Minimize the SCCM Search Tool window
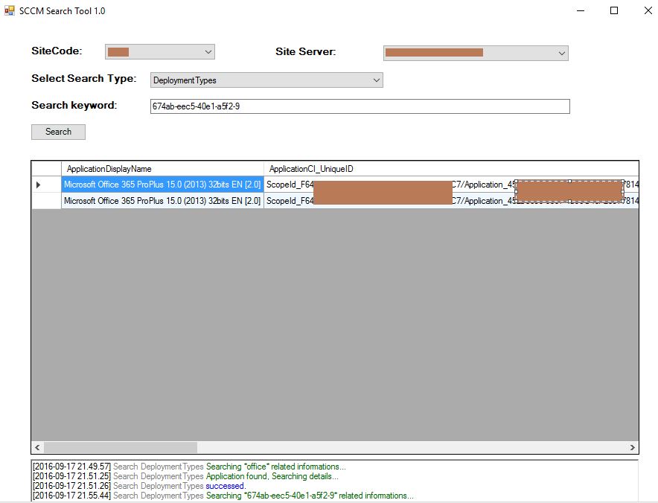 click(x=581, y=10)
